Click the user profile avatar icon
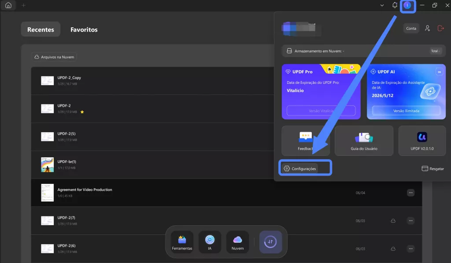This screenshot has width=451, height=263. click(407, 5)
